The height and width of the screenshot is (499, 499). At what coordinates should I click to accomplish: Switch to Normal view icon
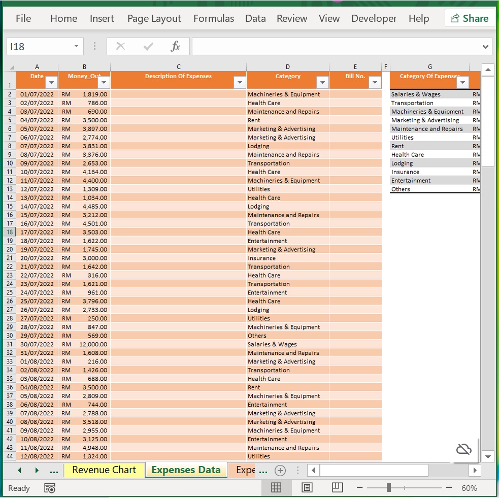(276, 488)
